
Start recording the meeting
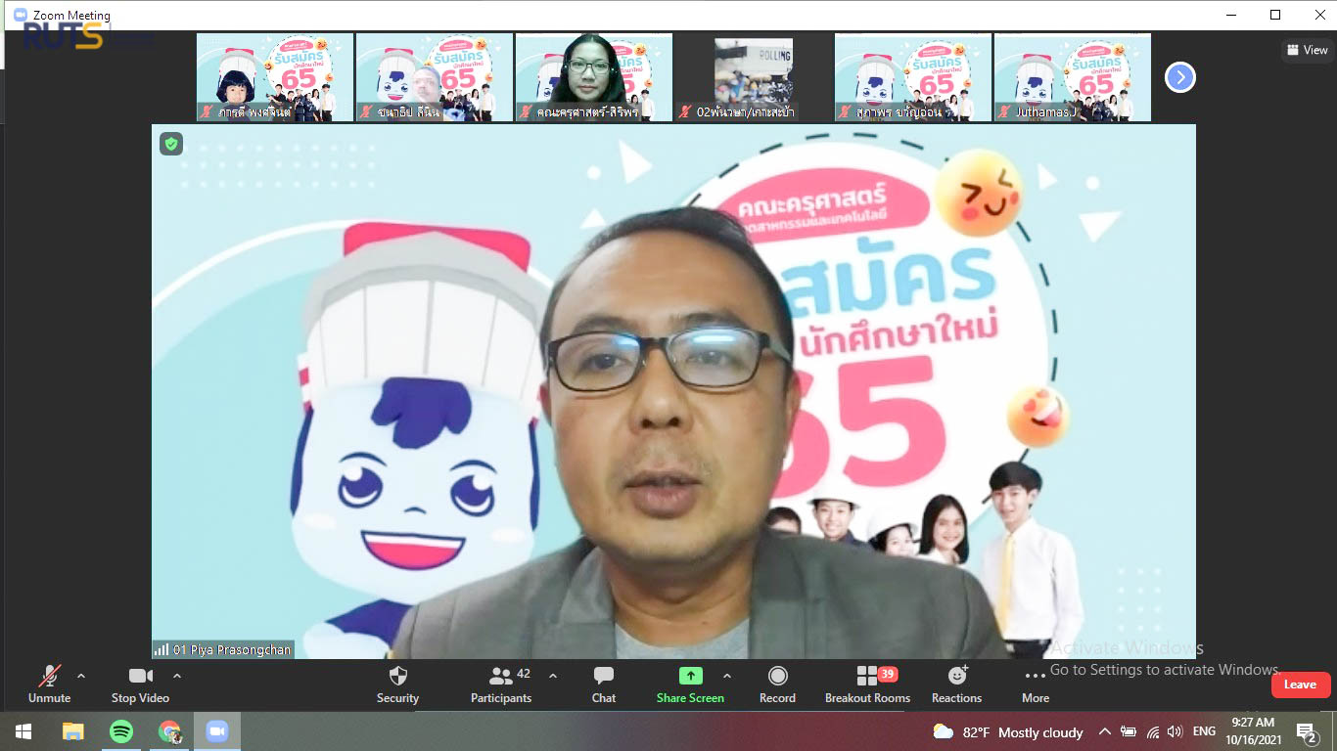click(777, 684)
